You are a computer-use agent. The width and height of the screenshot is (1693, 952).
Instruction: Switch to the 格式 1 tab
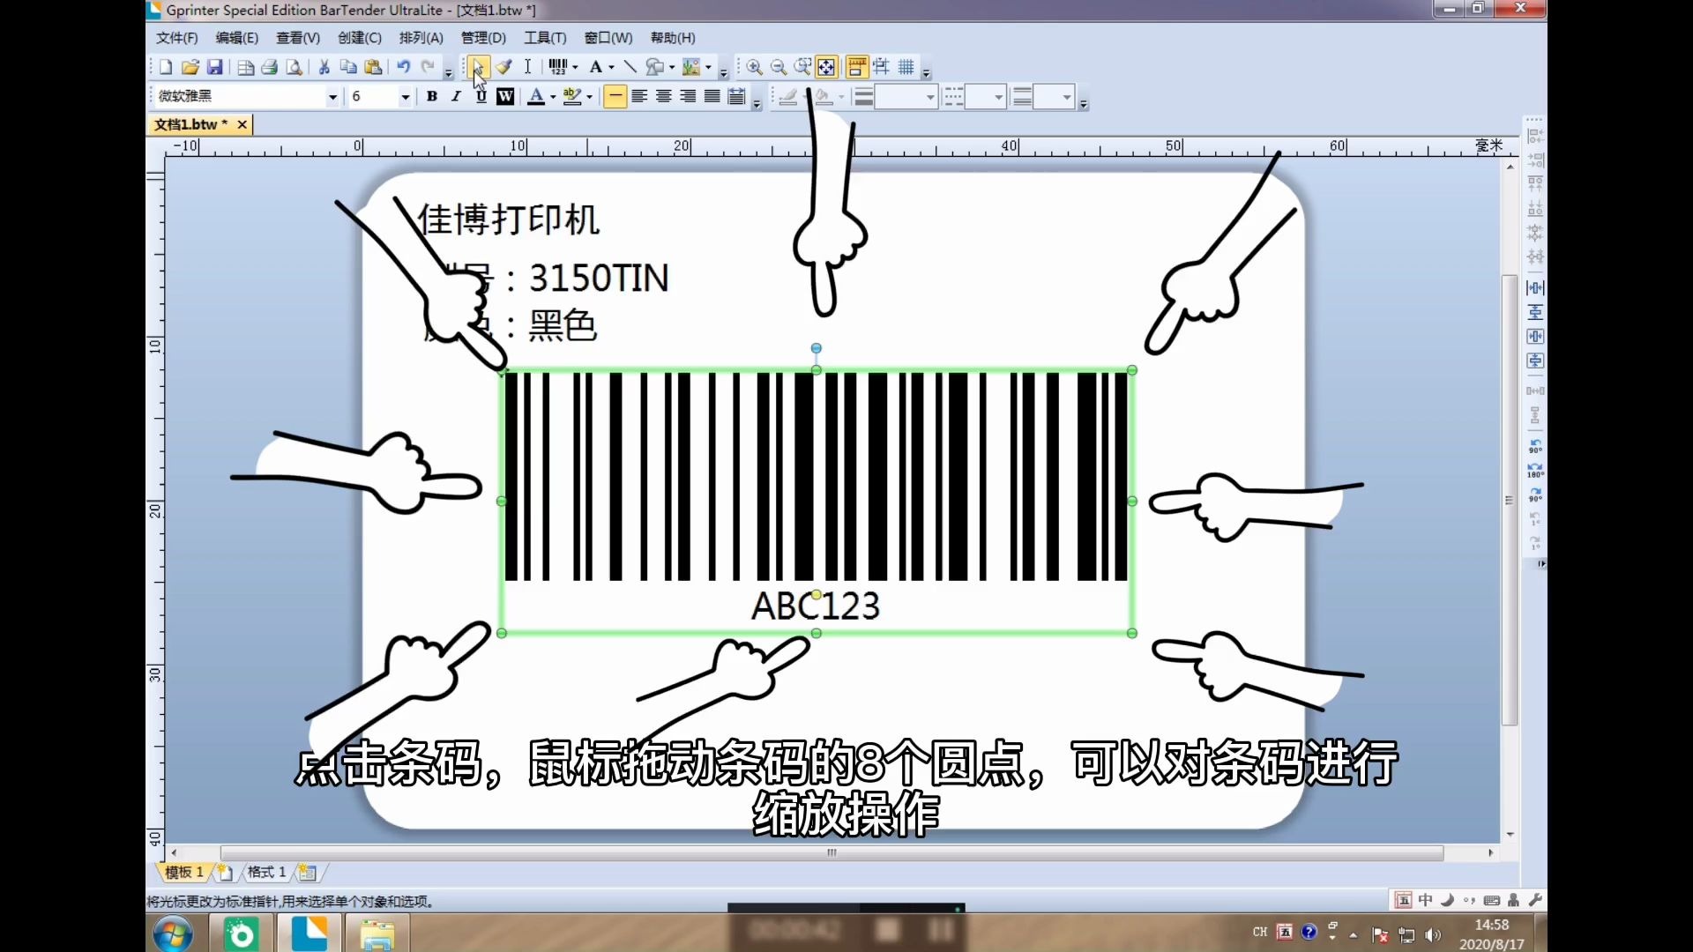tap(267, 872)
